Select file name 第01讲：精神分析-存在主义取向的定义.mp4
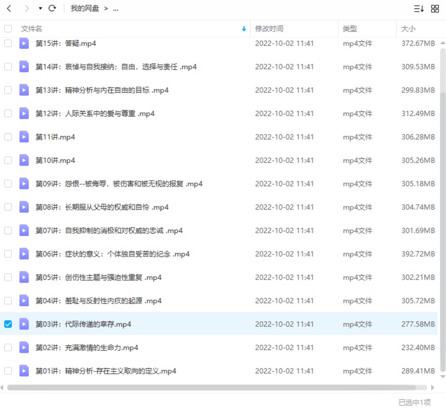Viewport: 446px width, 410px height. (x=106, y=371)
